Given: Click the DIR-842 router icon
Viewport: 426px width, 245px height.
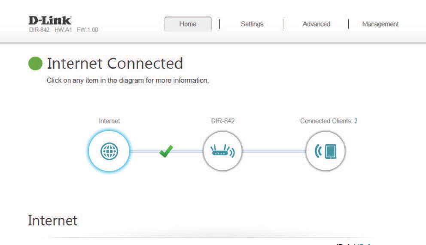Looking at the screenshot, I should (222, 151).
